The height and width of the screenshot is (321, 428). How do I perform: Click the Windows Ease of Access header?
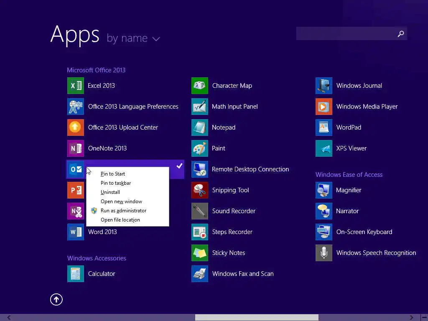pyautogui.click(x=349, y=175)
